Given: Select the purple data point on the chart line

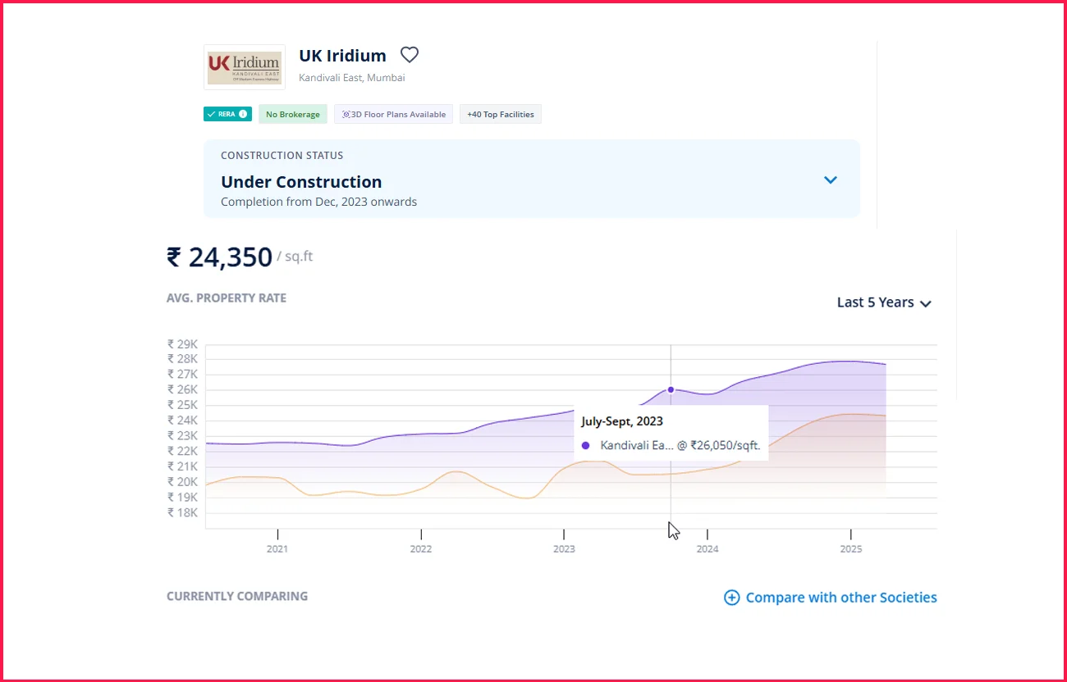Looking at the screenshot, I should click(671, 389).
